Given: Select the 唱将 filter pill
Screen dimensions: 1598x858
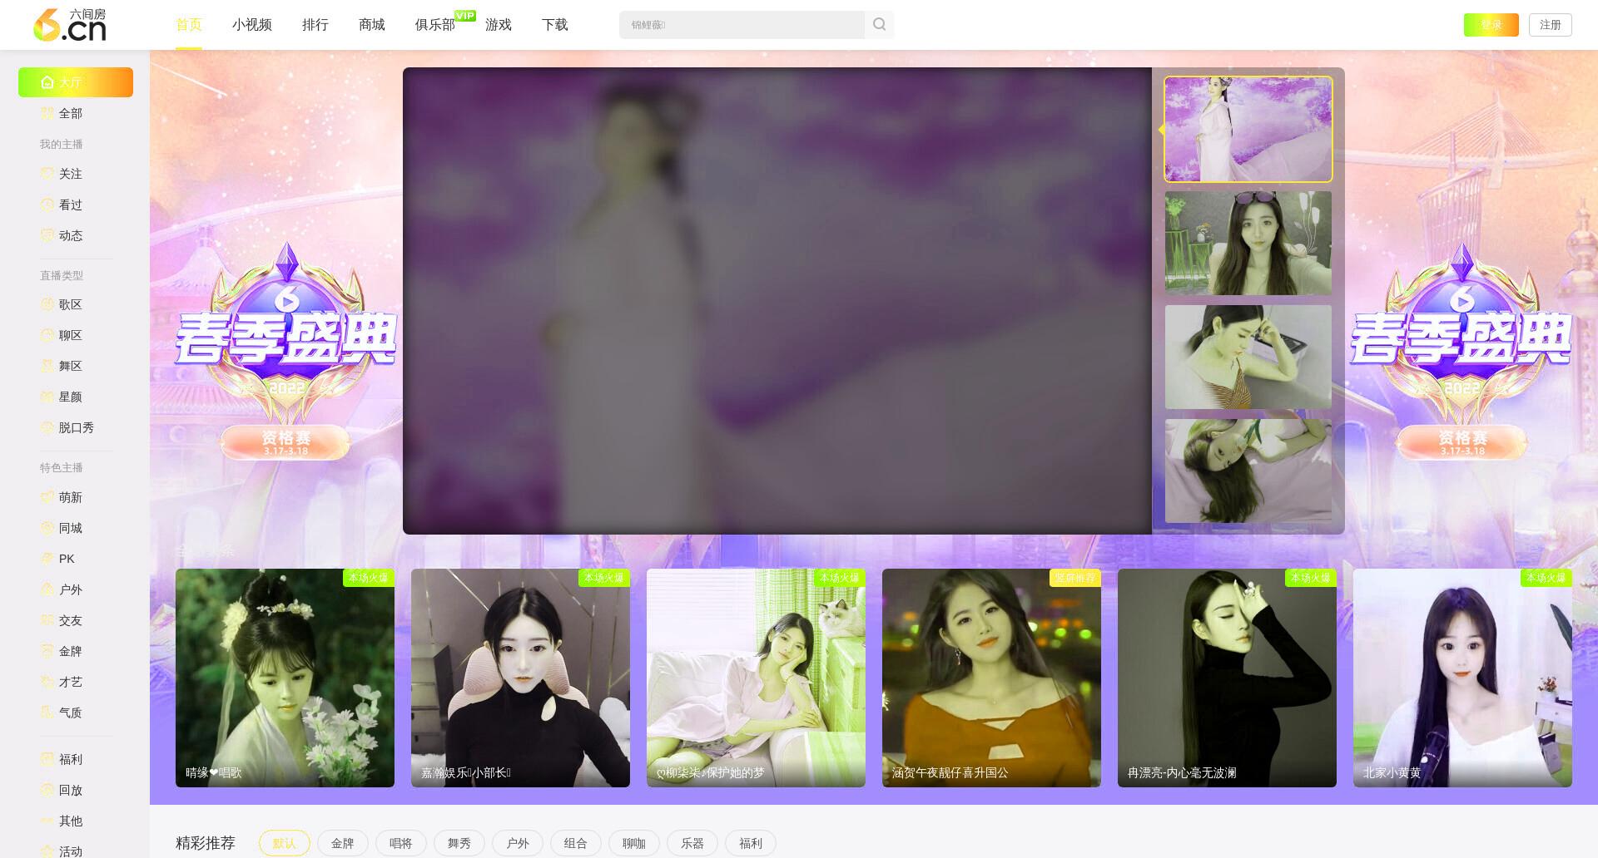Looking at the screenshot, I should coord(401,843).
